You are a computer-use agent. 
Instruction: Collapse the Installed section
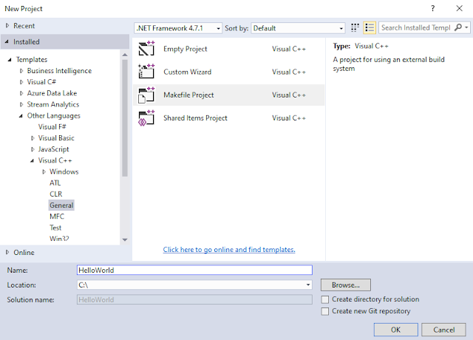7,41
